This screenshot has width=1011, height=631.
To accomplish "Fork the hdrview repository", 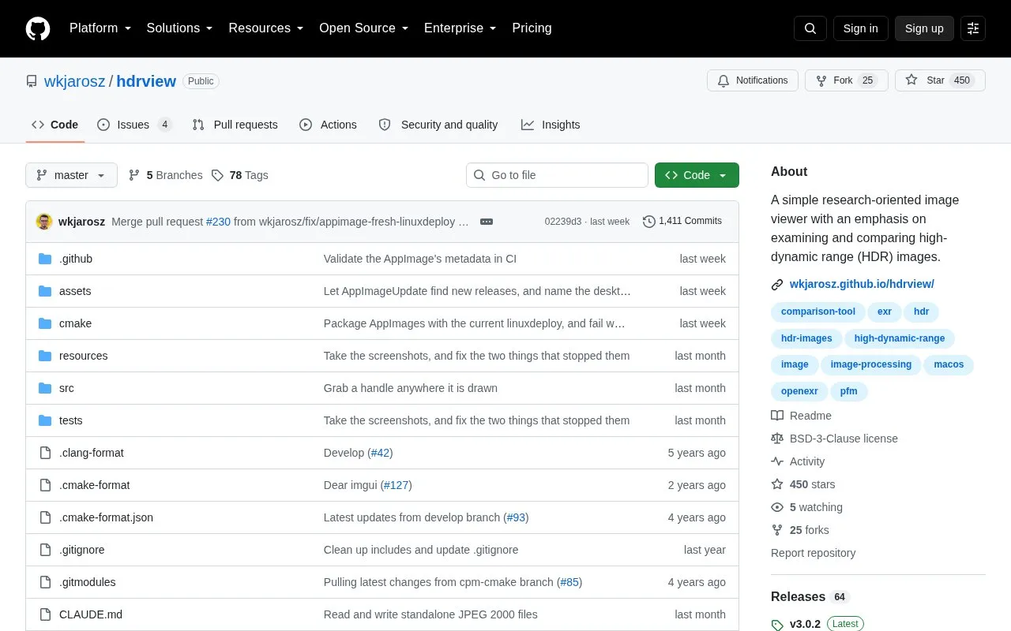I will [x=847, y=80].
